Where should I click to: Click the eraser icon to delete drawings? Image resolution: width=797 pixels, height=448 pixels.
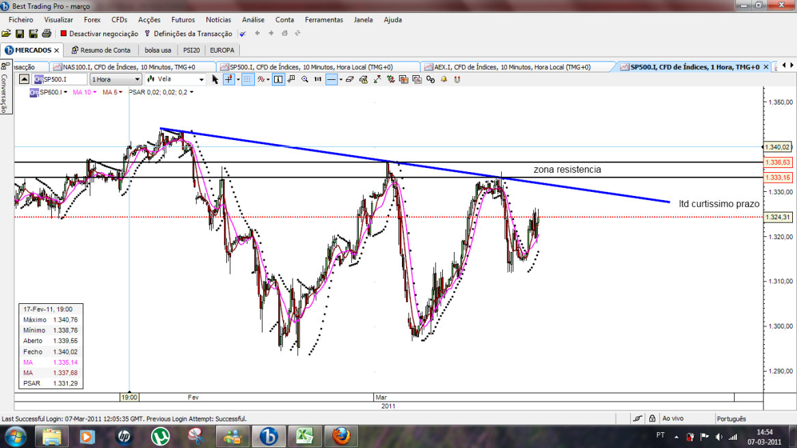pyautogui.click(x=350, y=79)
